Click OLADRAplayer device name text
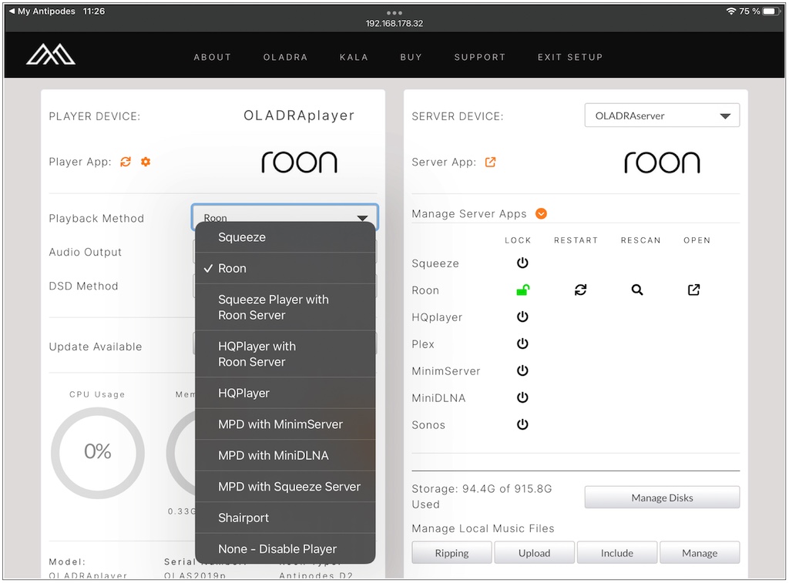The height and width of the screenshot is (583, 789). [x=299, y=116]
